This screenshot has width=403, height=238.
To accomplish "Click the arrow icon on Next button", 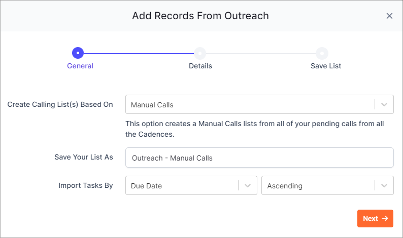I will click(385, 218).
